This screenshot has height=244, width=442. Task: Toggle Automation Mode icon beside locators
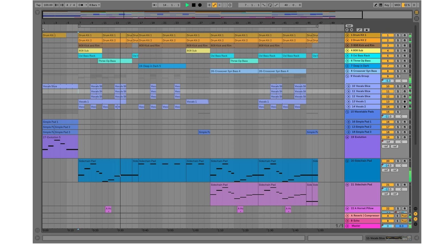coord(359,30)
